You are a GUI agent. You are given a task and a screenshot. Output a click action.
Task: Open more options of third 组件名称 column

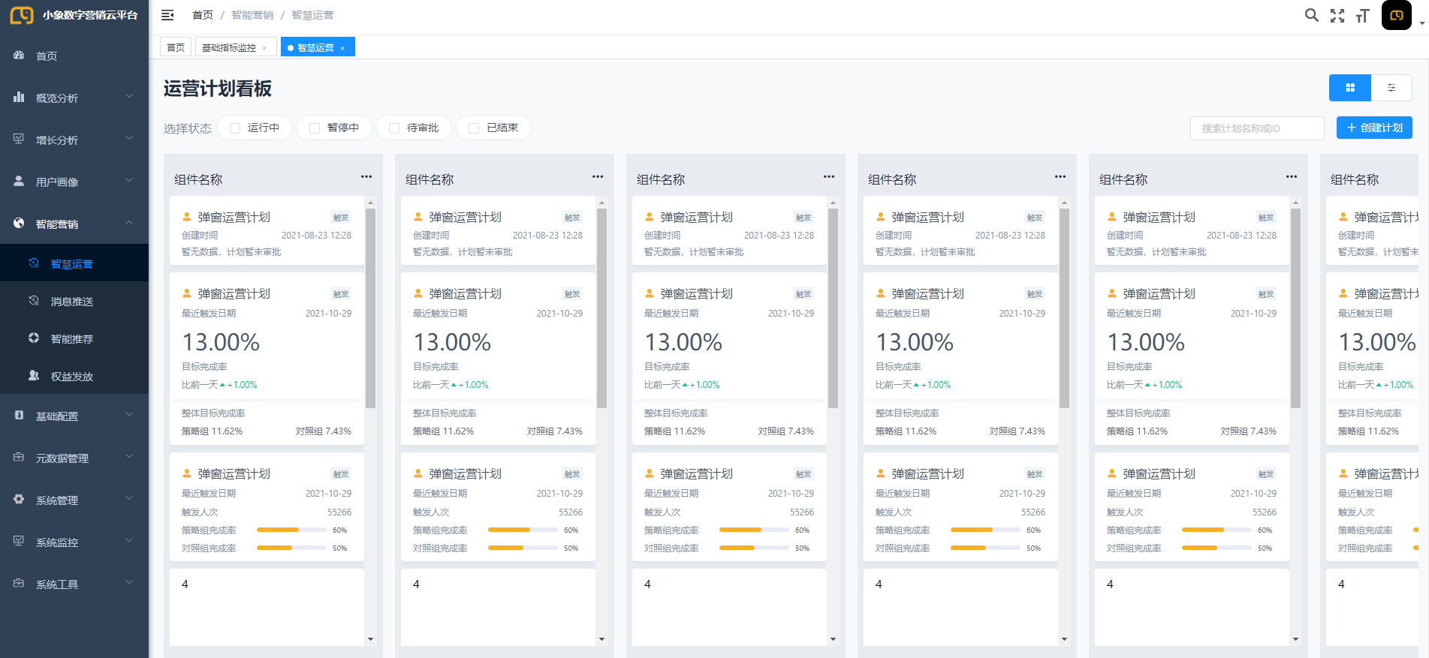tap(829, 177)
